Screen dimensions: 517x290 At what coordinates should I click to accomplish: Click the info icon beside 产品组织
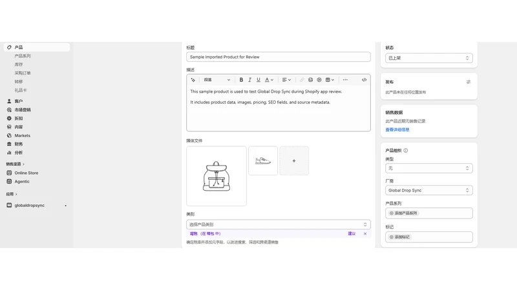click(406, 151)
